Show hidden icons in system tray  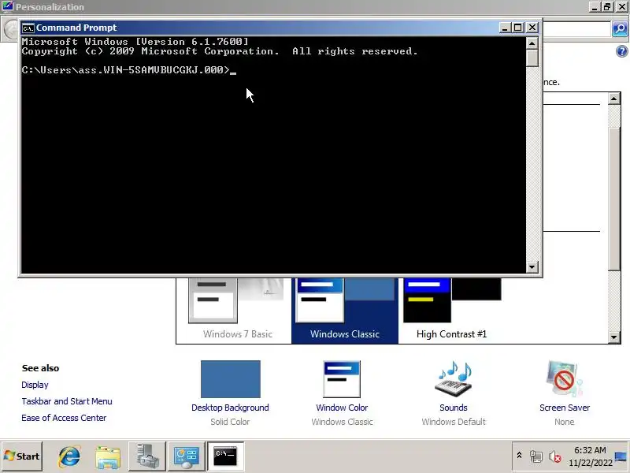519,456
